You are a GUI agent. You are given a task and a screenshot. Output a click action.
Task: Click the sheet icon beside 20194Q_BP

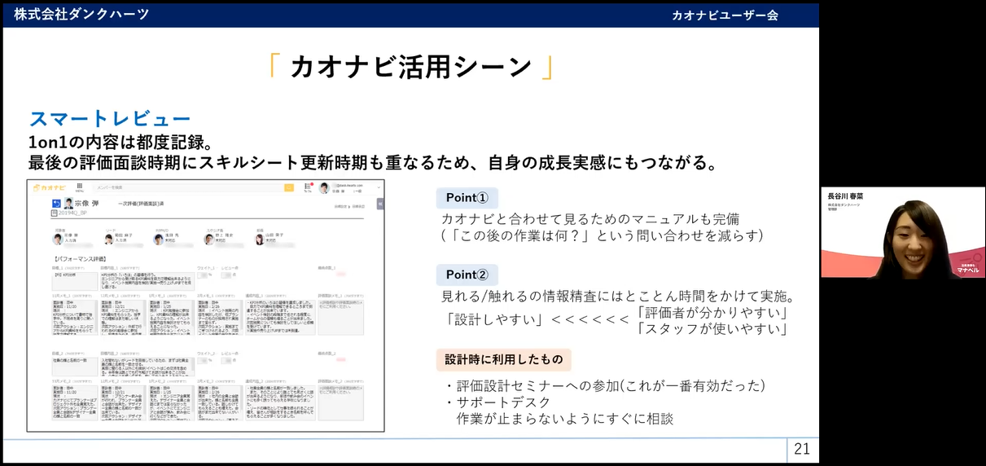pos(54,213)
